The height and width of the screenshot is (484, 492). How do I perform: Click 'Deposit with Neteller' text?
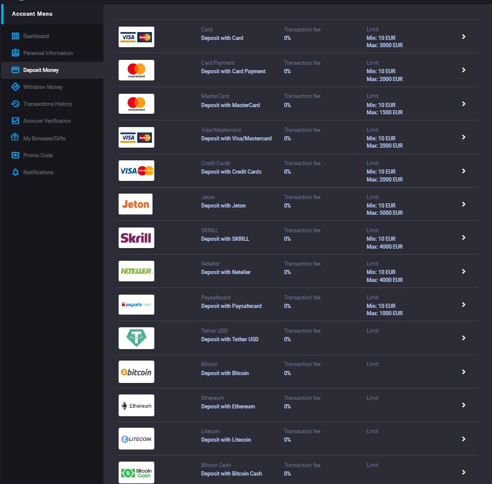point(226,272)
